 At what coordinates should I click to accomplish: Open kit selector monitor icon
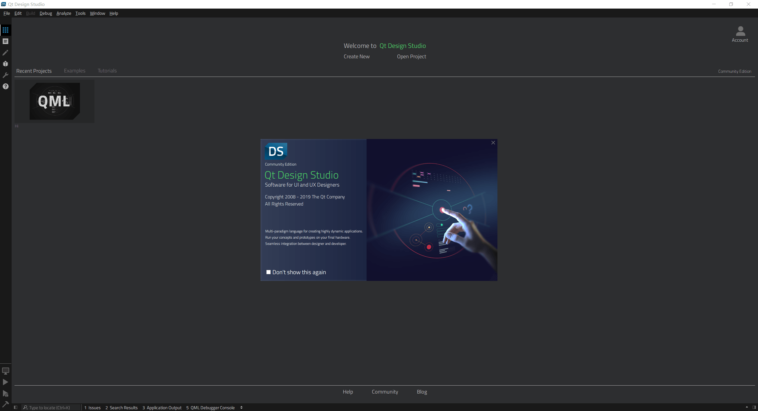pyautogui.click(x=5, y=371)
